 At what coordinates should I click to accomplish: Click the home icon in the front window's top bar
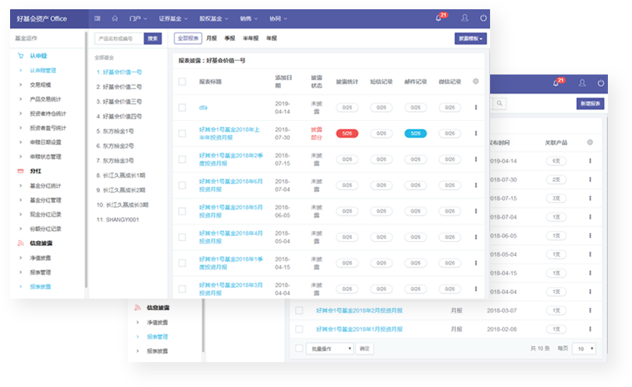tap(115, 18)
